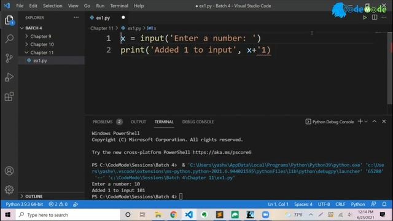
Task: Close the unsaved ex1.py tab dot
Action: click(x=123, y=18)
